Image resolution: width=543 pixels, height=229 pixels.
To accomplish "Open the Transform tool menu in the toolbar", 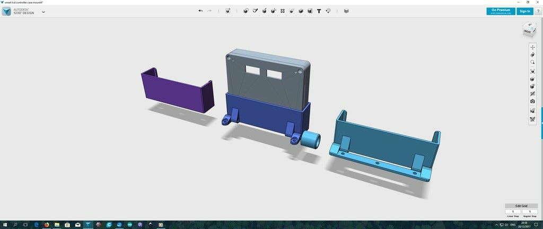I will click(228, 11).
